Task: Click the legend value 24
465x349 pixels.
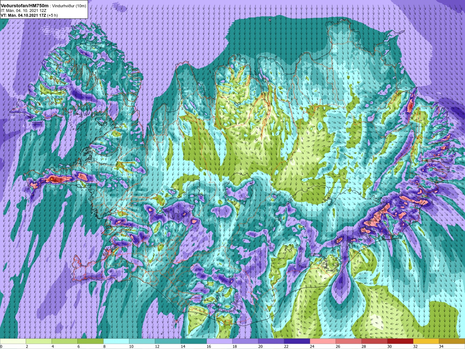Action: (312, 346)
